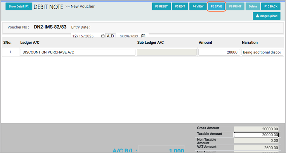Switch to F5 EDIT mode
This screenshot has height=153, width=286.
click(x=180, y=6)
